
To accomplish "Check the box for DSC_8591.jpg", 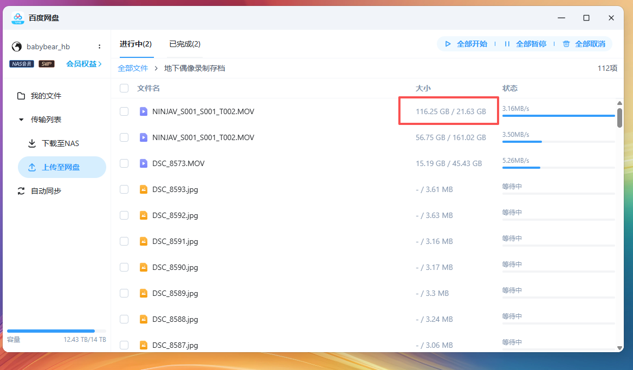I will [x=124, y=241].
